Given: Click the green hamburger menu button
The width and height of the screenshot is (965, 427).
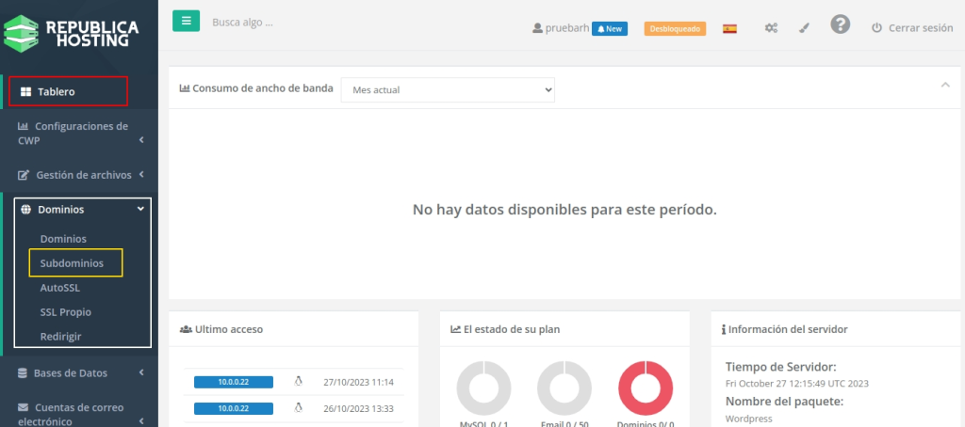Looking at the screenshot, I should pyautogui.click(x=186, y=21).
